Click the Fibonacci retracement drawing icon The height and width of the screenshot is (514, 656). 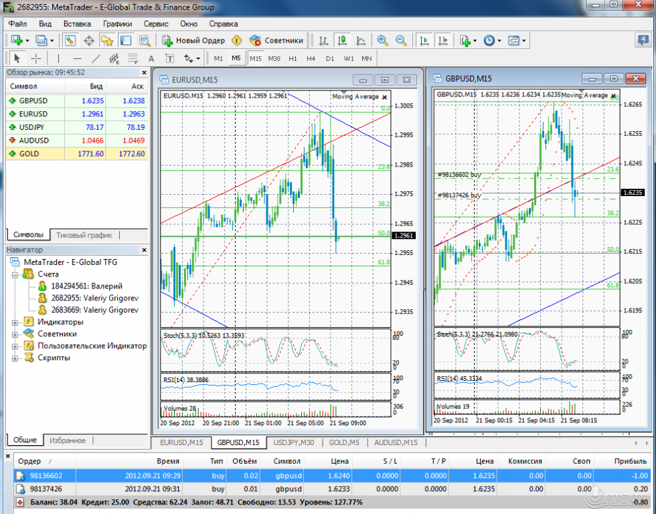click(x=131, y=58)
